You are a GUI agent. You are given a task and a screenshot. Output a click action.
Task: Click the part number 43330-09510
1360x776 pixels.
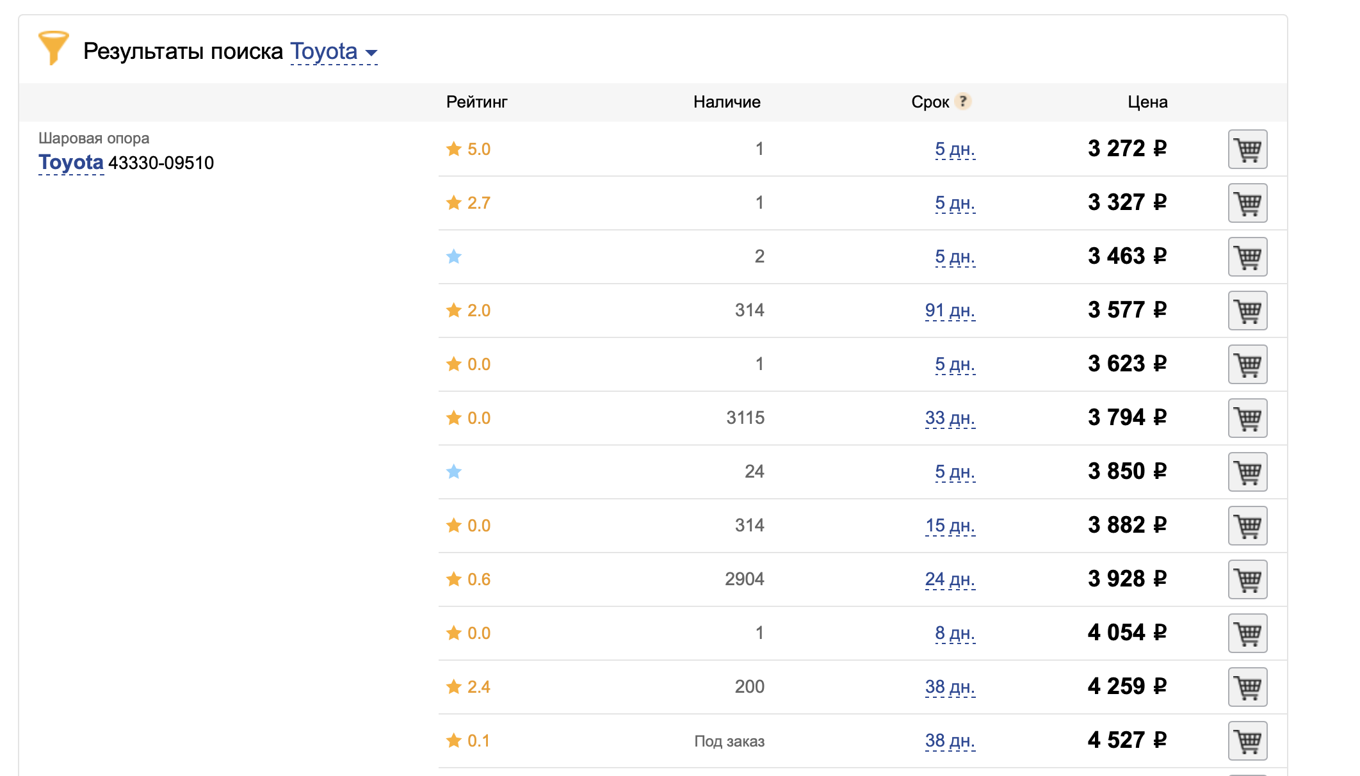click(161, 163)
